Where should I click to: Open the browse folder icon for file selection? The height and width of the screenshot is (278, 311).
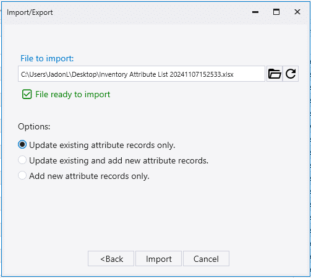275,74
